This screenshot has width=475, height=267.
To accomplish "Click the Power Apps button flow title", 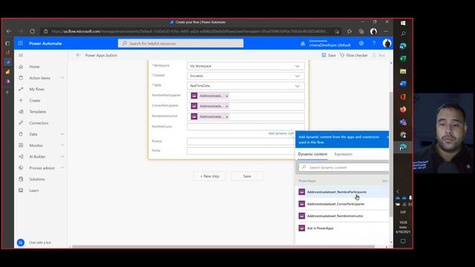I will [101, 56].
